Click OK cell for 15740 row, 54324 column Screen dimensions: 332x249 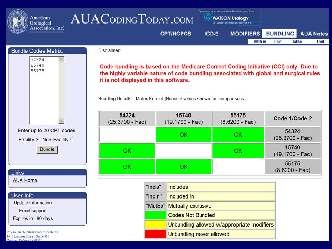point(127,151)
